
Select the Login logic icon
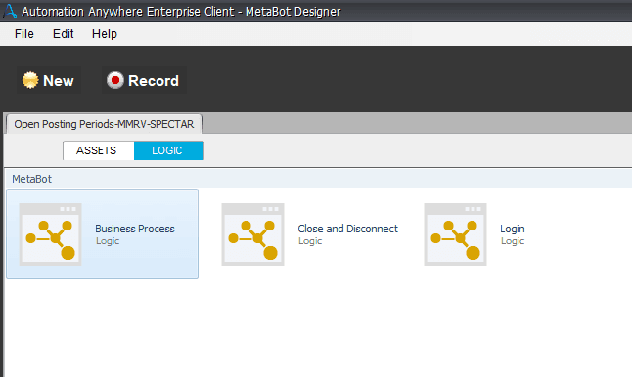click(x=456, y=234)
